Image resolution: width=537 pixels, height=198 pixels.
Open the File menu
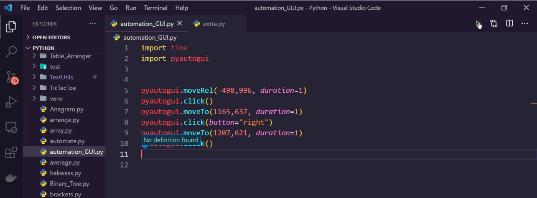pos(25,8)
